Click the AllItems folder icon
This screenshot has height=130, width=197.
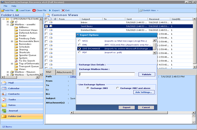[x=16, y=27]
